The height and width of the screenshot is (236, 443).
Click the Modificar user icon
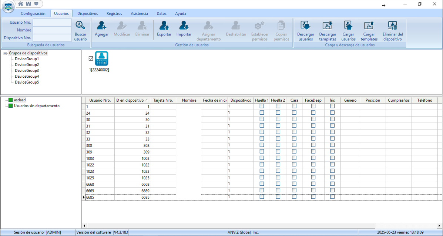point(122,28)
